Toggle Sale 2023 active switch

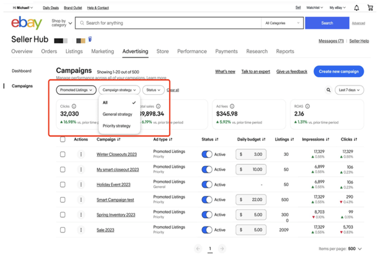[207, 230]
